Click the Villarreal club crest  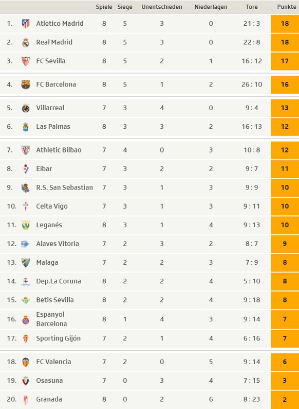[26, 108]
